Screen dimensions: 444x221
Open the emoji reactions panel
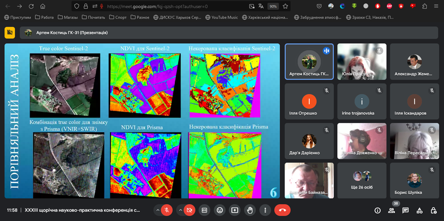coord(220,210)
